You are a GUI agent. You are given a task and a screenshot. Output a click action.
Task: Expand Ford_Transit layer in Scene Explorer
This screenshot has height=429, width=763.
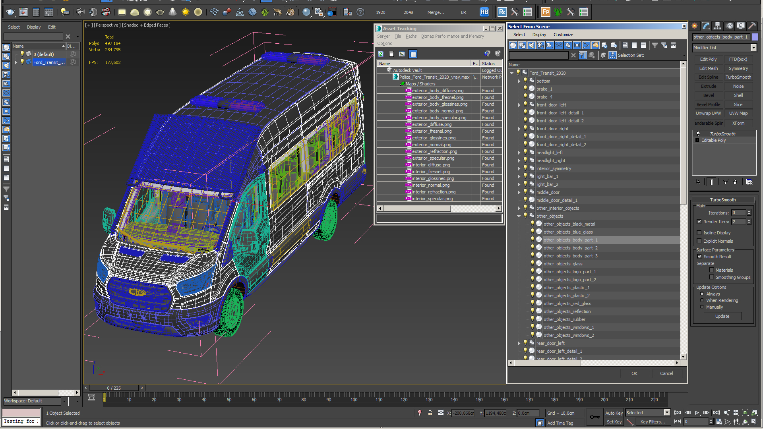coord(15,62)
